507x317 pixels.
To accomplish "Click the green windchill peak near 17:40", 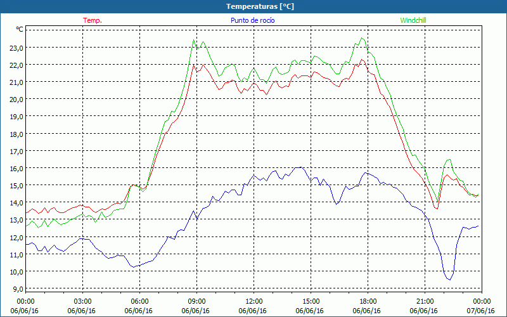I will click(x=362, y=38).
